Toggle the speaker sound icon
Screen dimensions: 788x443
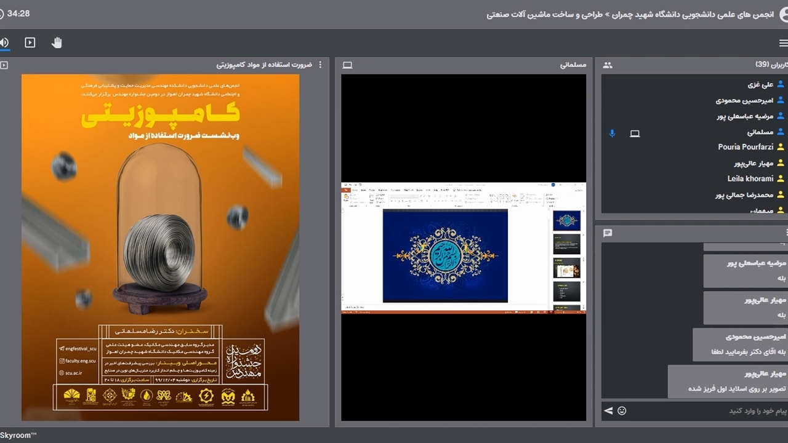tap(4, 42)
